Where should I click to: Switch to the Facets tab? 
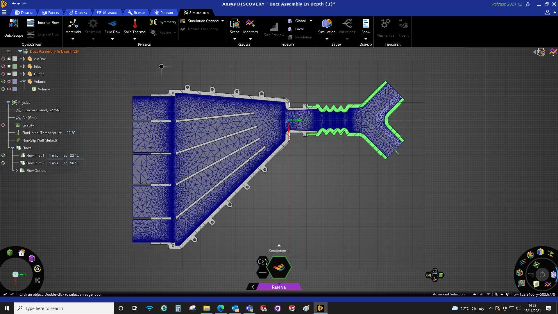tap(51, 13)
